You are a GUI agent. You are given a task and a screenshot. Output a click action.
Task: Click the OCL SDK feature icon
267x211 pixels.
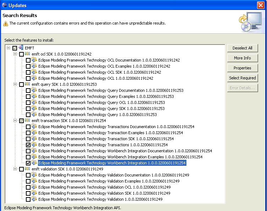34,72
